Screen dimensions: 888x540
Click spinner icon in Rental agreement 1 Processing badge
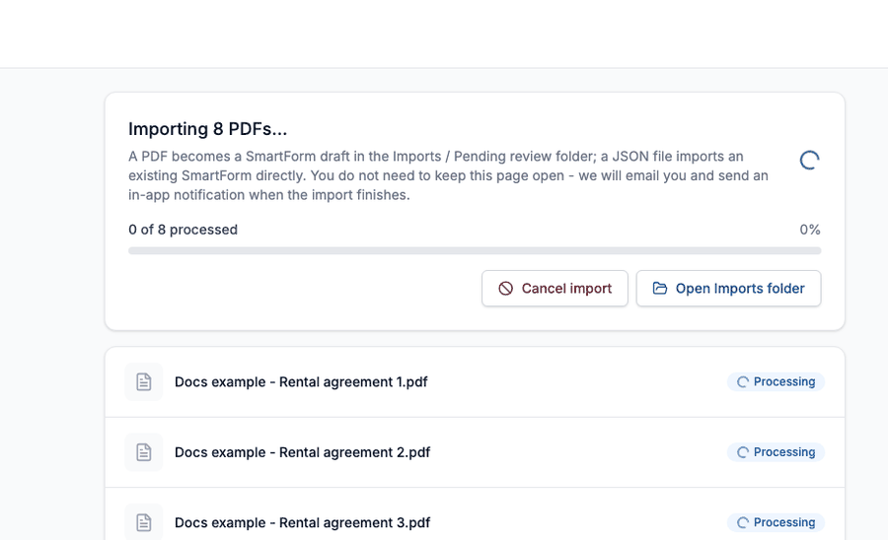coord(742,382)
